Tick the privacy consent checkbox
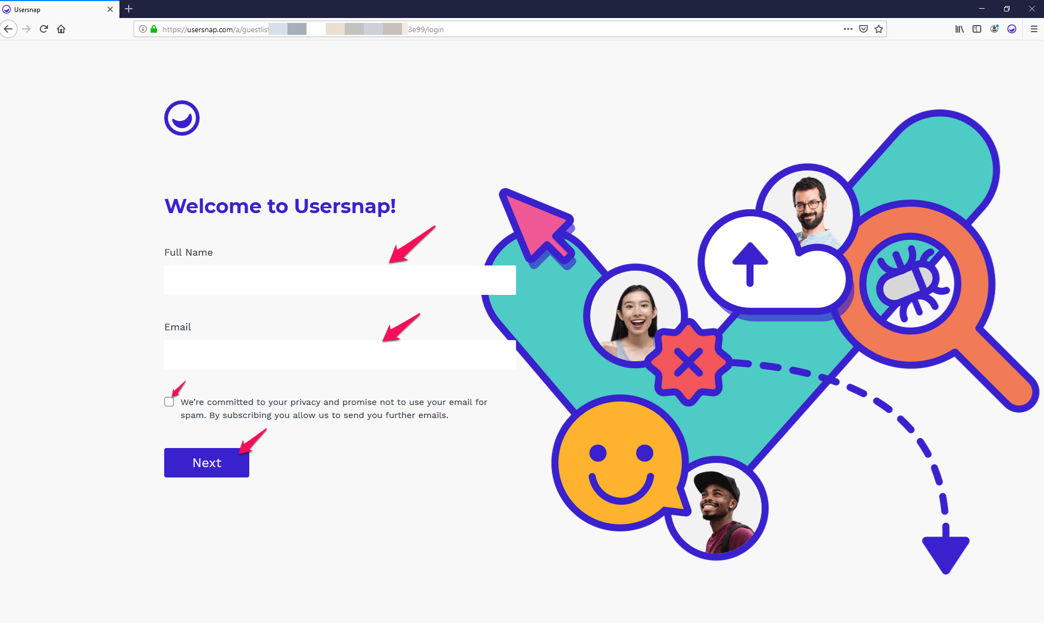 click(169, 402)
